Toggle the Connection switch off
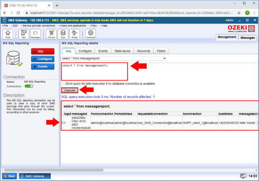The height and width of the screenshot is (181, 259). 29,86
